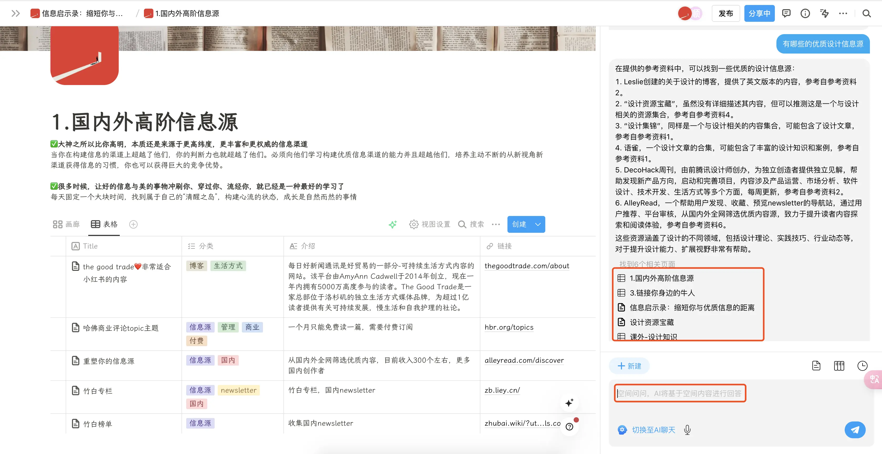The width and height of the screenshot is (882, 454).
Task: Add a new view with plus icon
Action: click(x=133, y=224)
